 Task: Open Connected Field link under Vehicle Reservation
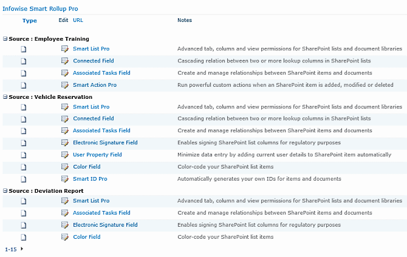pos(94,118)
